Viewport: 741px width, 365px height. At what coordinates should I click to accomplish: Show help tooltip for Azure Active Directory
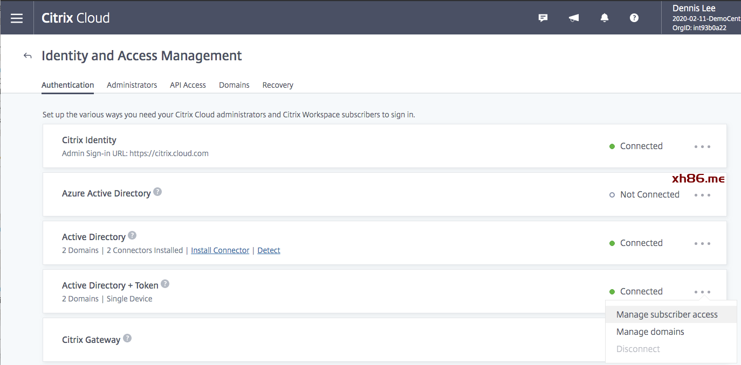(157, 192)
